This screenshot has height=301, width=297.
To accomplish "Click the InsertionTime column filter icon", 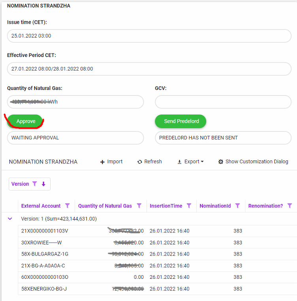I will (x=189, y=206).
